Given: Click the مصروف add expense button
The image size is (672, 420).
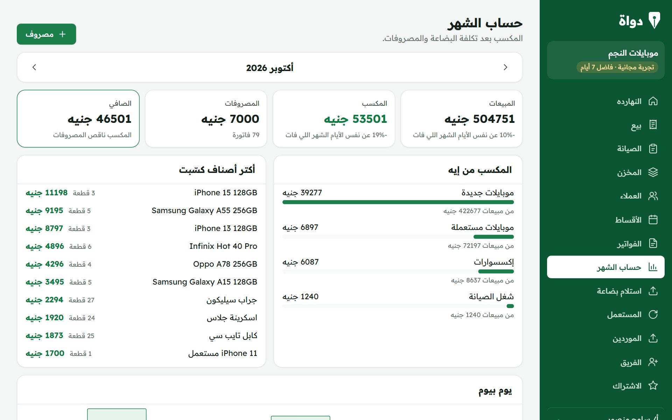Looking at the screenshot, I should coord(46,34).
